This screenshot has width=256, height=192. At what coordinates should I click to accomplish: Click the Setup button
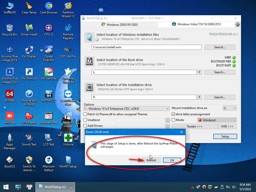point(225,136)
